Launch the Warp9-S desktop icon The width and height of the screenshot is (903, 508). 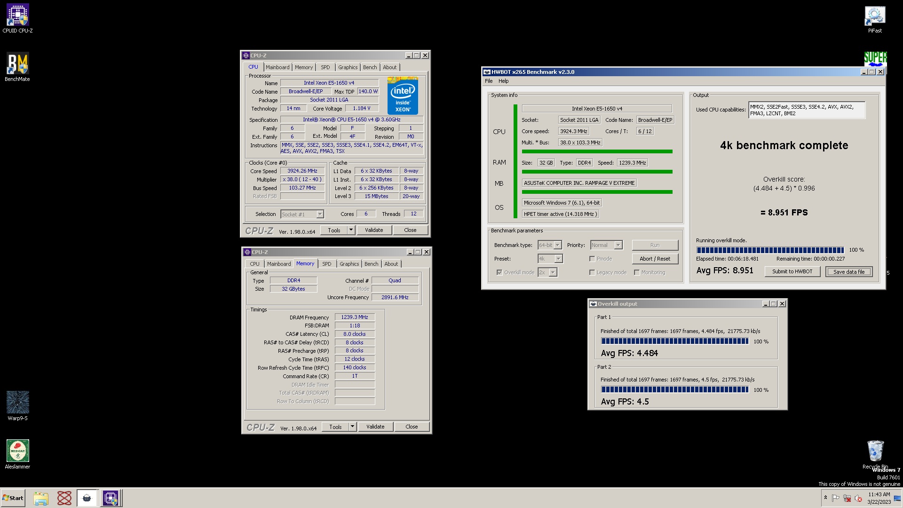[17, 406]
